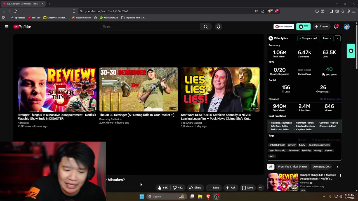Open a new browser tab

click(50, 4)
